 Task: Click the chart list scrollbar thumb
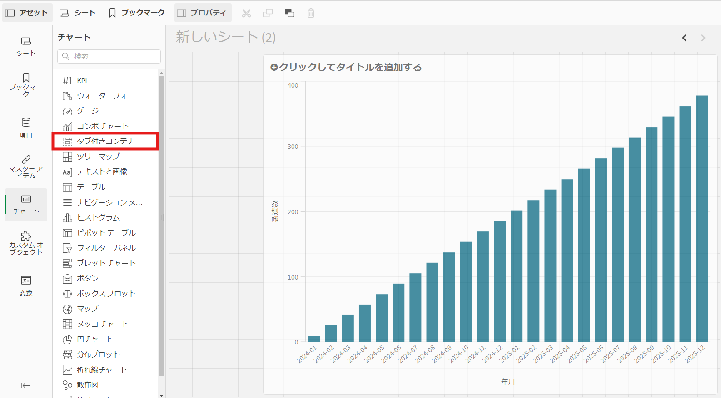point(161,226)
